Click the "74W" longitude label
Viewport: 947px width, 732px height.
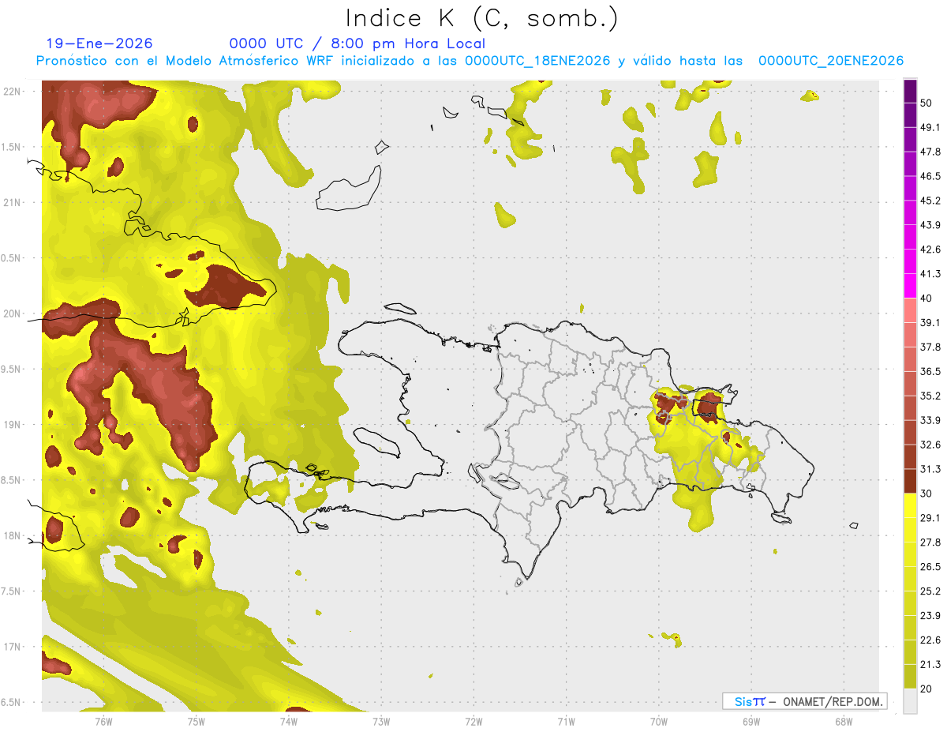coord(288,721)
